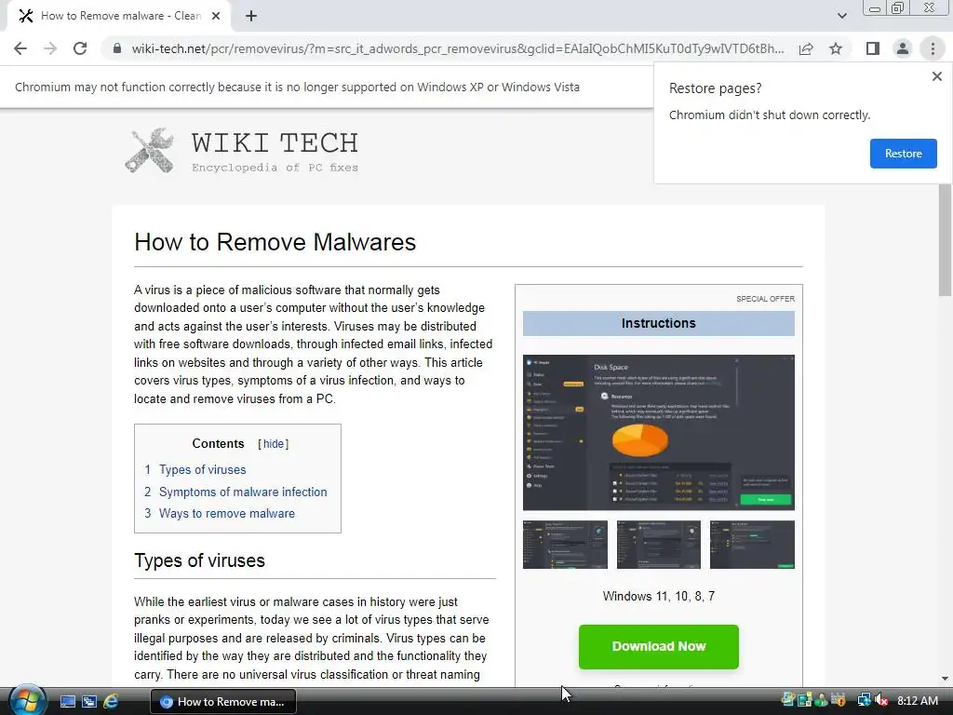Click the first system tray icon
953x715 pixels.
[788, 700]
